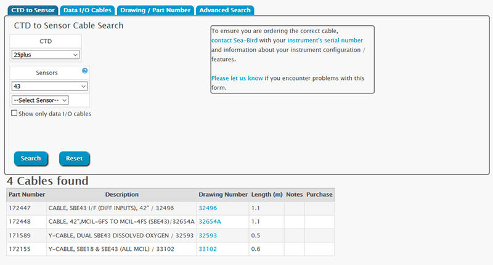Click the 4 Cables found heading
This screenshot has width=493, height=265.
pos(47,181)
